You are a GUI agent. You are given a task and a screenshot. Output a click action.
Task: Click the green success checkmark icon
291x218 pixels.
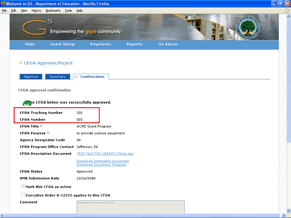point(27,103)
